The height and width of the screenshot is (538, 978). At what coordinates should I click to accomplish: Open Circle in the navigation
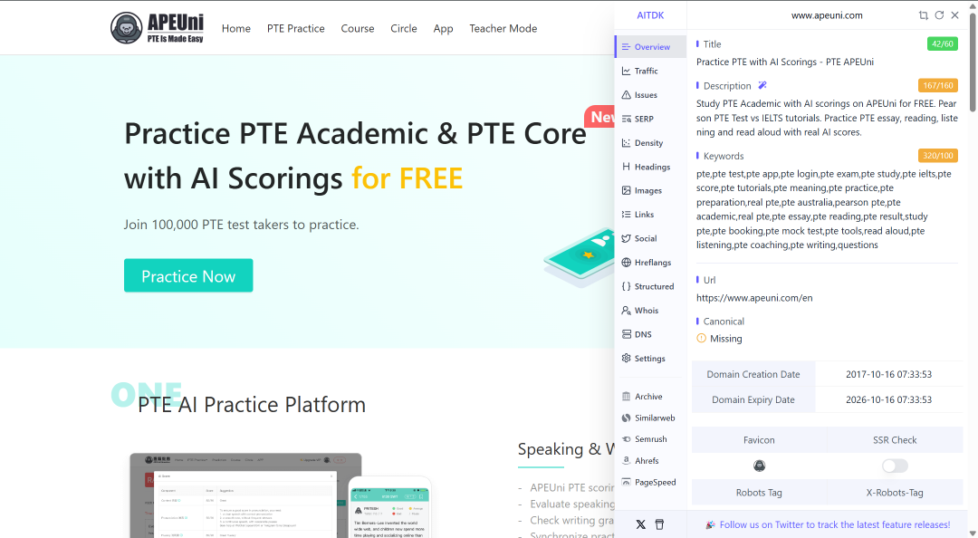(404, 29)
